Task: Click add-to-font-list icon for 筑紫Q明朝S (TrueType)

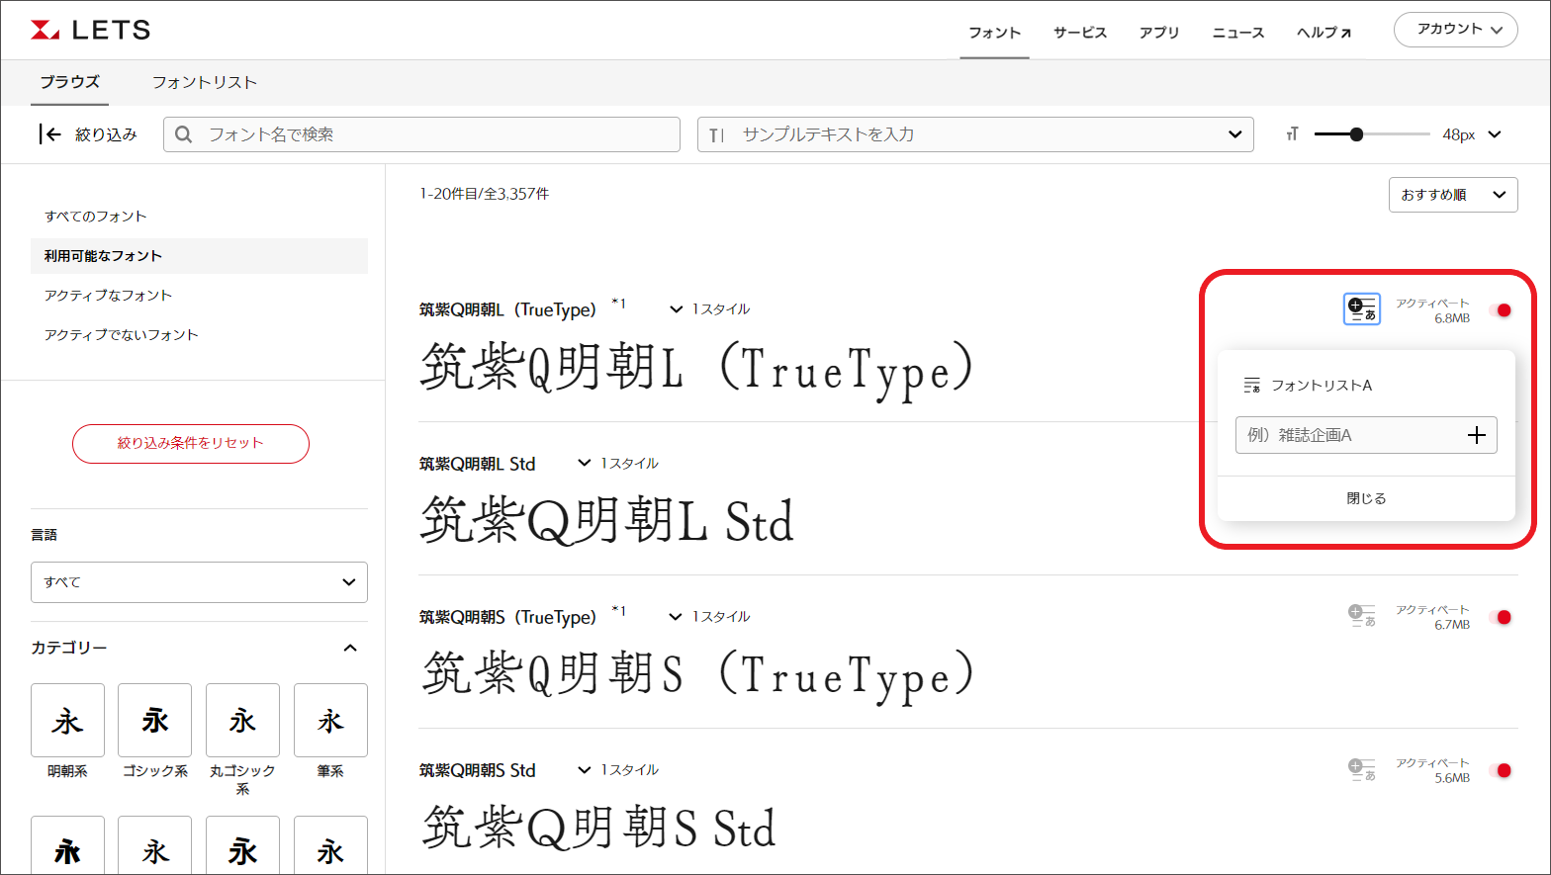Action: pos(1362,616)
